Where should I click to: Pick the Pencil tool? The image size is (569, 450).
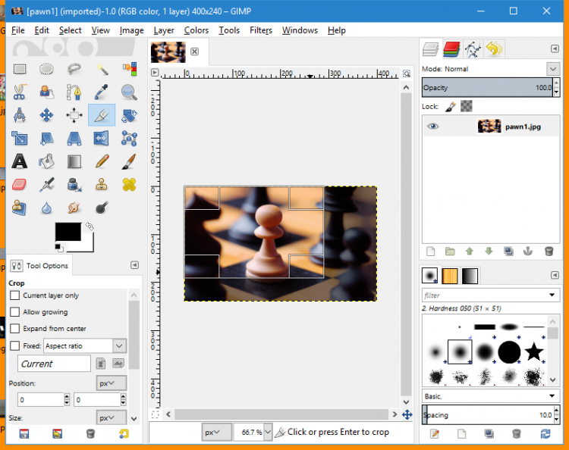click(102, 161)
